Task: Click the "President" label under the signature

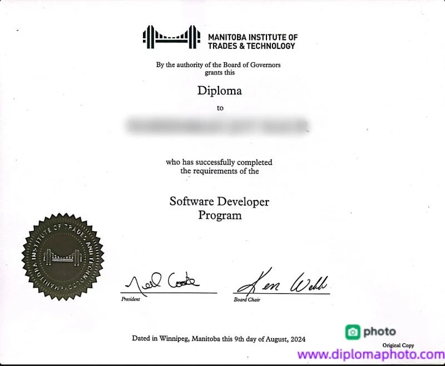Action: click(131, 299)
